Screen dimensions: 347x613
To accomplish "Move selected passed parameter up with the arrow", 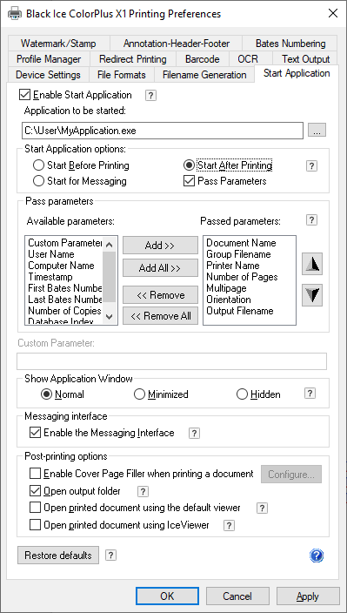I will [312, 265].
